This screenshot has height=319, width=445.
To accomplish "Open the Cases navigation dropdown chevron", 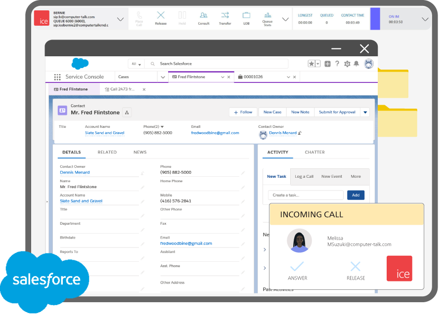I will pos(162,77).
